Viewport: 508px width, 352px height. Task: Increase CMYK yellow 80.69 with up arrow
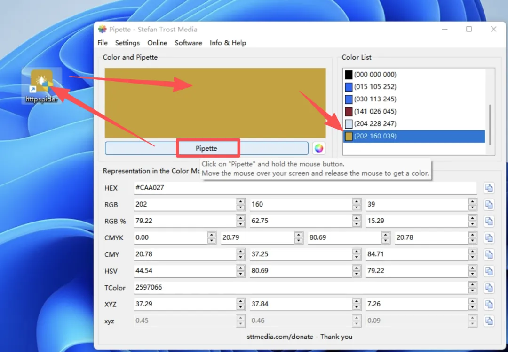point(385,235)
